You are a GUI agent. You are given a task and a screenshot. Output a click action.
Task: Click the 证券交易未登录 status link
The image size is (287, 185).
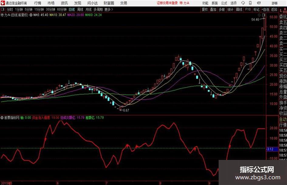[x=167, y=3]
